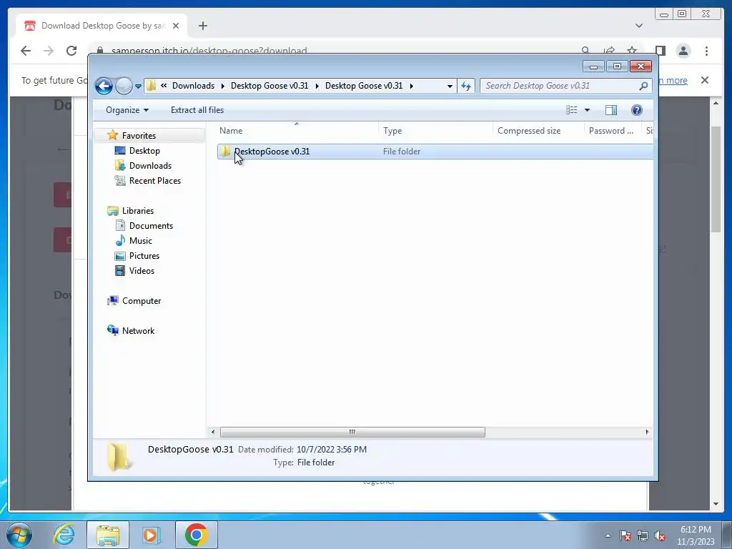Open the Windows Start menu
732x549 pixels.
[19, 535]
